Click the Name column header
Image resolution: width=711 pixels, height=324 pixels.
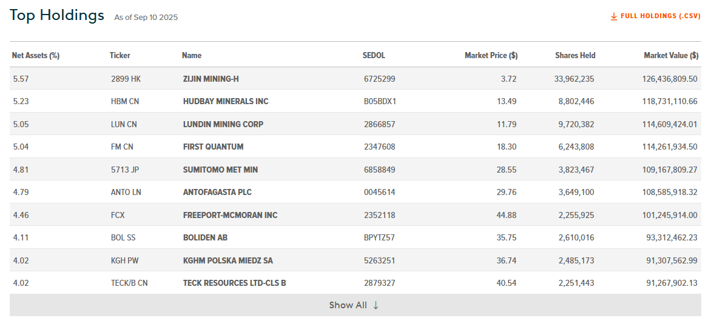coord(192,56)
